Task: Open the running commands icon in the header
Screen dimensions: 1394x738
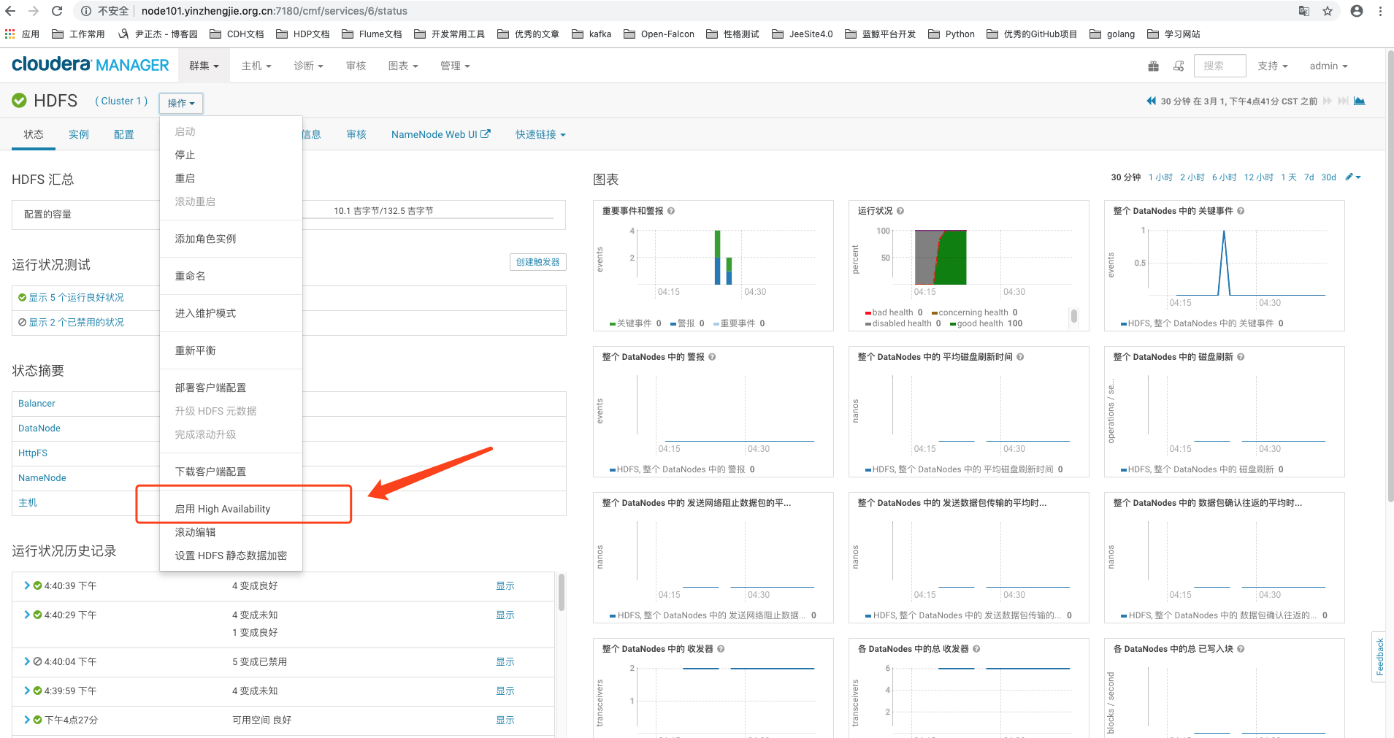Action: click(1178, 66)
